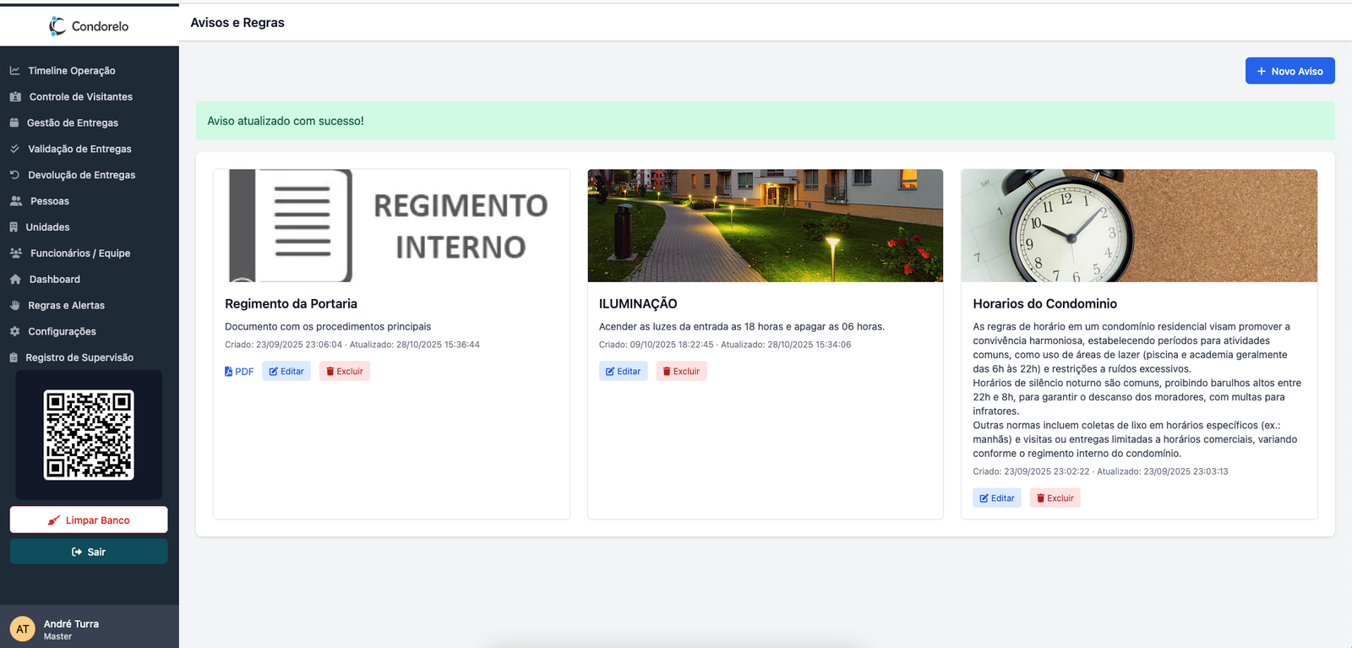1352x648 pixels.
Task: Click the Condorelo logo icon
Action: [57, 26]
